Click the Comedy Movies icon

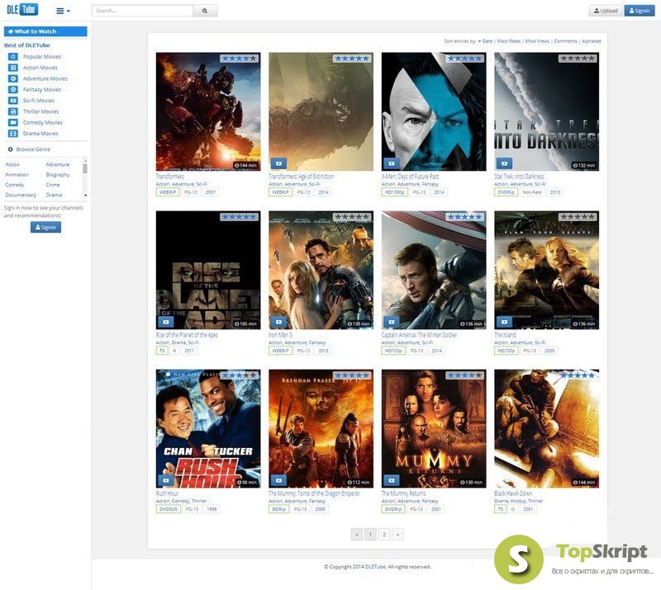click(13, 122)
